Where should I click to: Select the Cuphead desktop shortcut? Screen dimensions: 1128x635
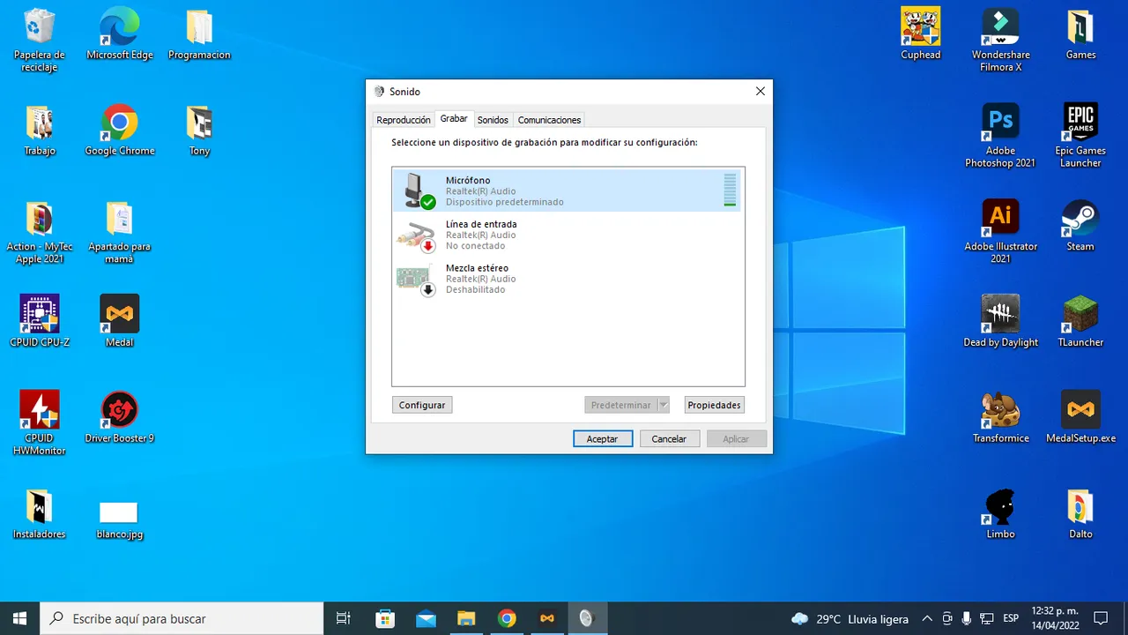pyautogui.click(x=921, y=34)
